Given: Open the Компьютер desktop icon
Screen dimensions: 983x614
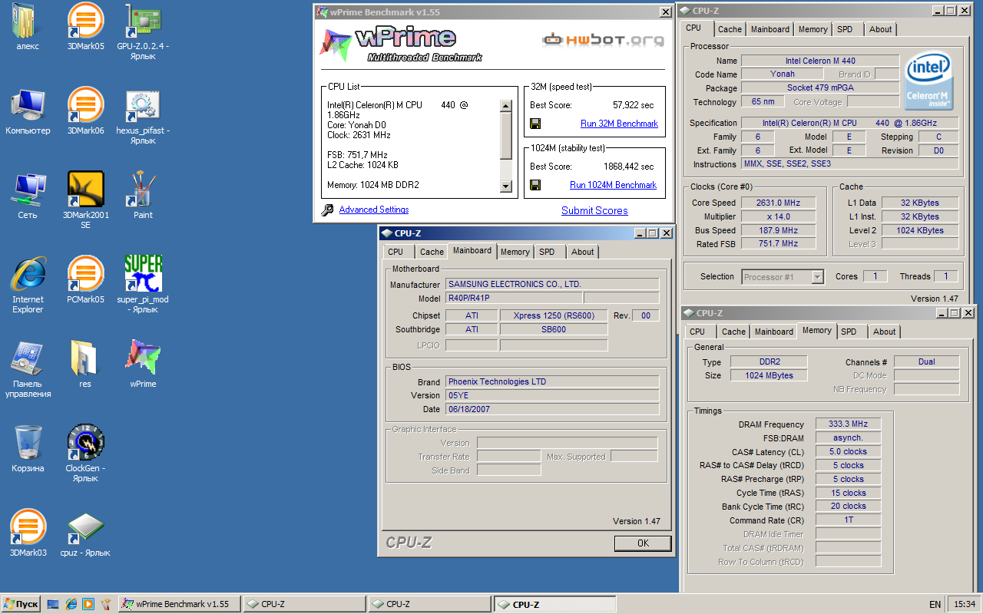Looking at the screenshot, I should click(x=28, y=106).
